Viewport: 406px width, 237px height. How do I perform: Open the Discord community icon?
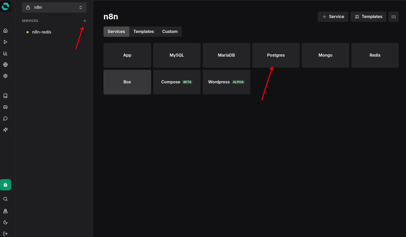(5, 107)
